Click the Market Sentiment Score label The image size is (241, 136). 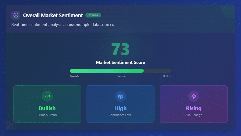120,63
